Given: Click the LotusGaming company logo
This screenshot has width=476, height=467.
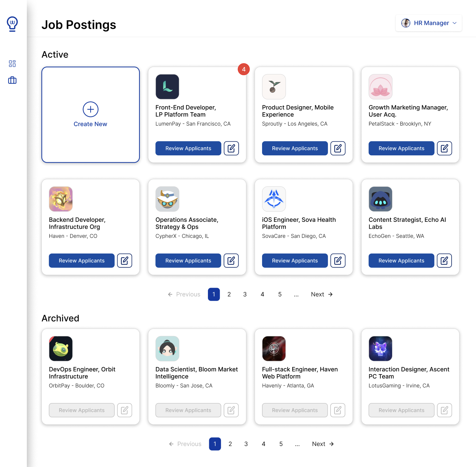Looking at the screenshot, I should coord(380,349).
